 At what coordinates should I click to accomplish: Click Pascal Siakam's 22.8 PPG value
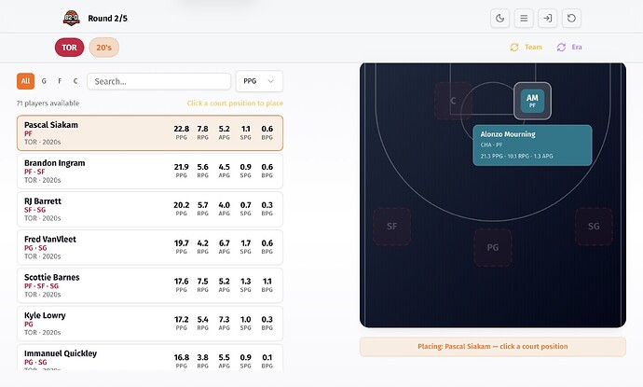tap(182, 129)
